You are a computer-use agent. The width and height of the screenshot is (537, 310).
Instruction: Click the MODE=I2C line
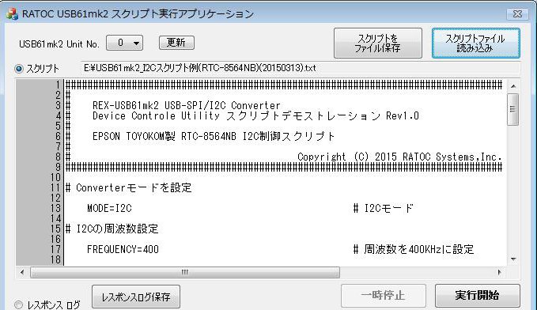109,208
